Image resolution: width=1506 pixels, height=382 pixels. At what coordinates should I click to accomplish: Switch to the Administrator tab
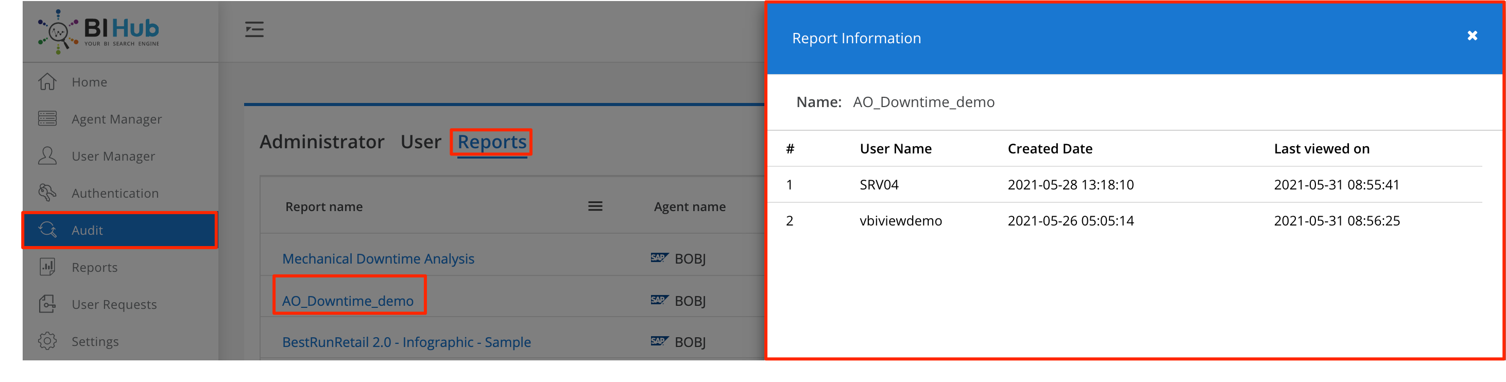point(322,142)
